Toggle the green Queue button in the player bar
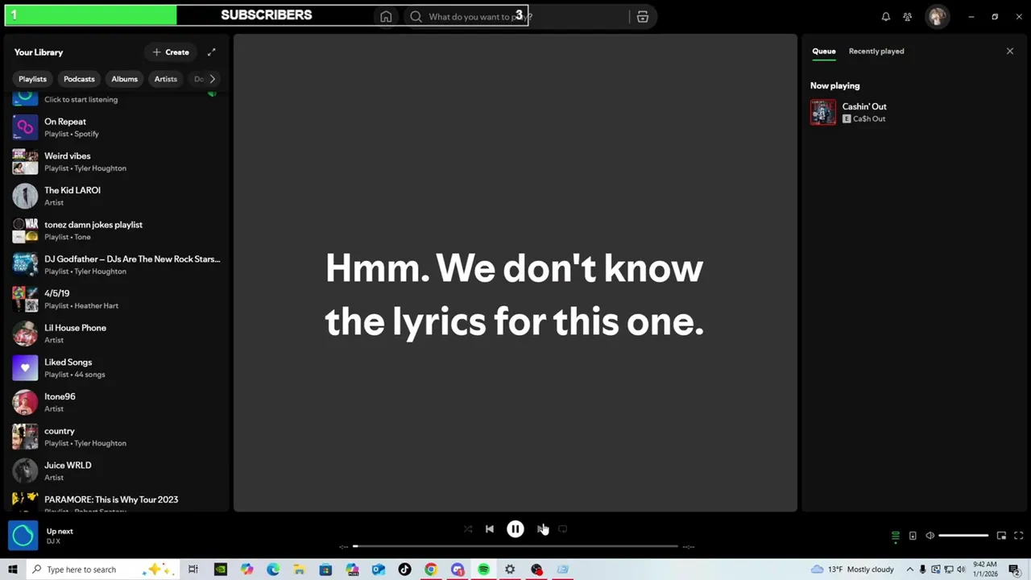 pyautogui.click(x=895, y=536)
